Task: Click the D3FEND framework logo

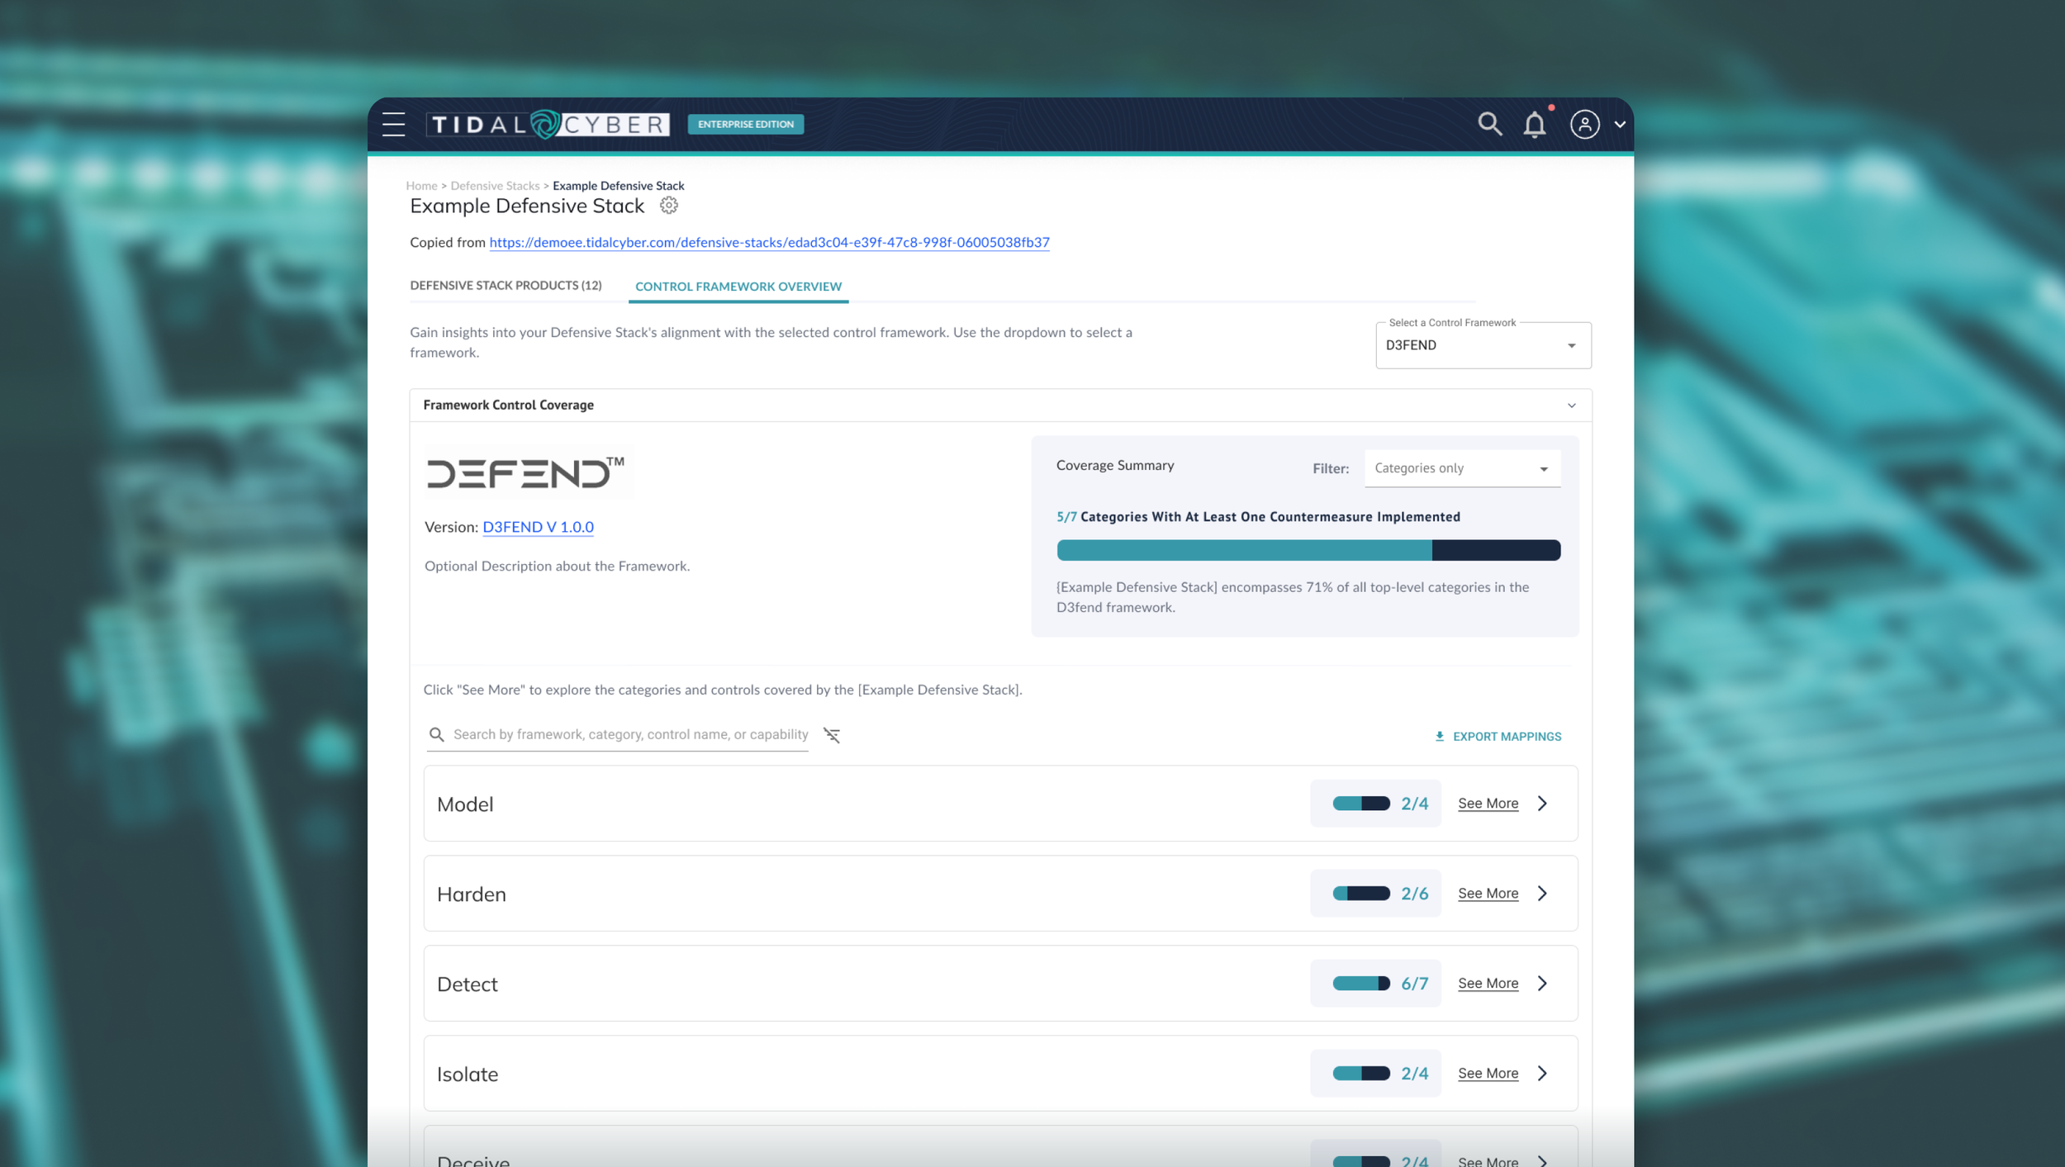Action: point(527,472)
